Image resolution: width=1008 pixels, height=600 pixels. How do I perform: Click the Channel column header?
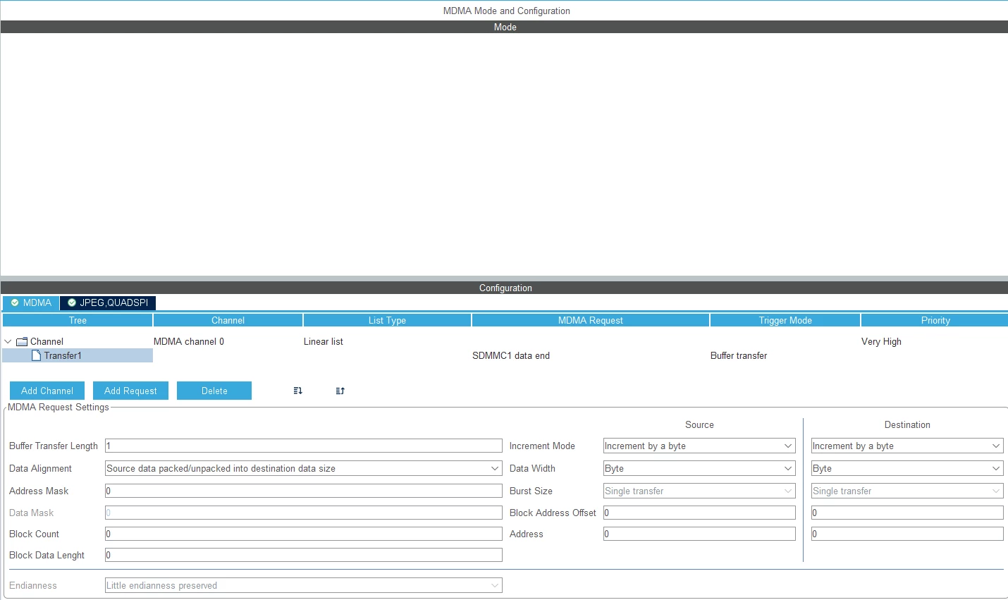click(228, 321)
